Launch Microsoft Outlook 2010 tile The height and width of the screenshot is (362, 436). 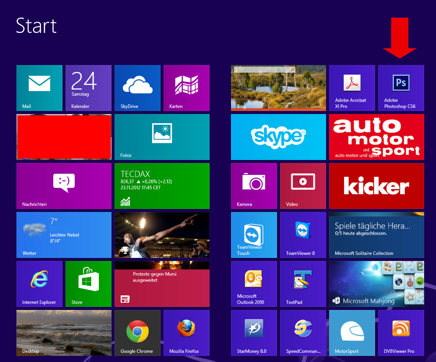[254, 284]
